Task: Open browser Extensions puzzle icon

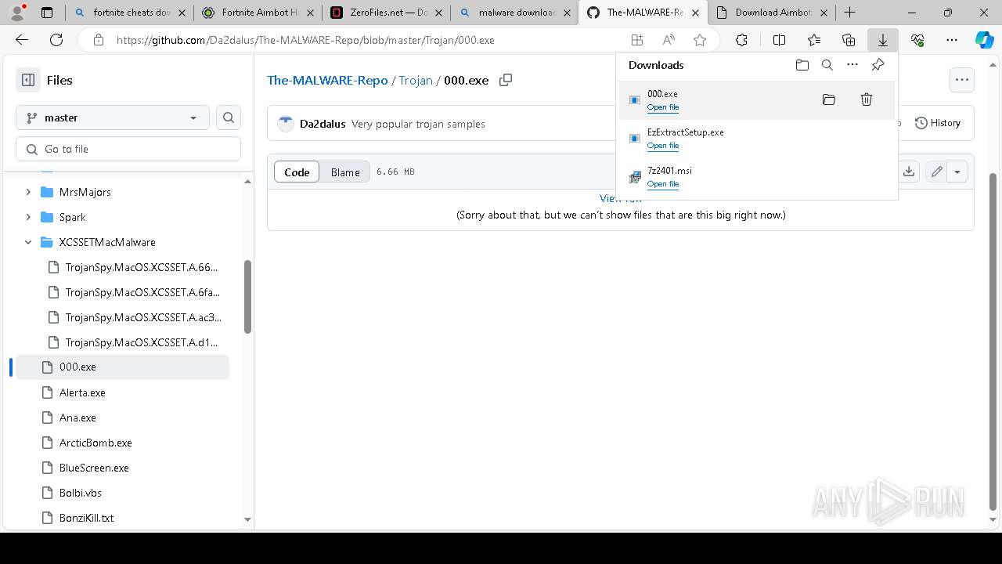Action: [x=741, y=40]
